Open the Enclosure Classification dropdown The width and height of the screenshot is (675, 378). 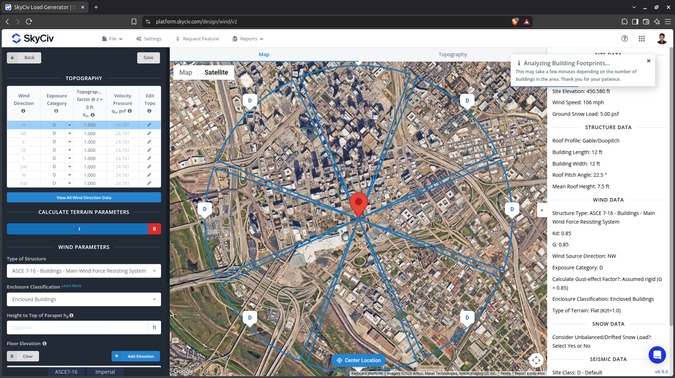pos(84,299)
